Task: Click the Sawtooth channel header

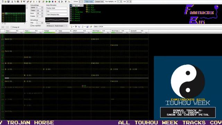Action: [x=139, y=32]
